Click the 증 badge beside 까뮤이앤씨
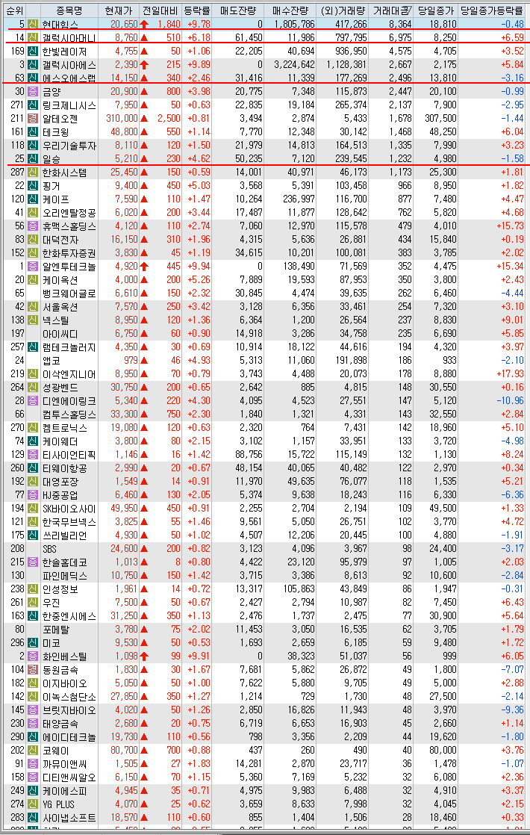The height and width of the screenshot is (835, 530). [x=33, y=763]
